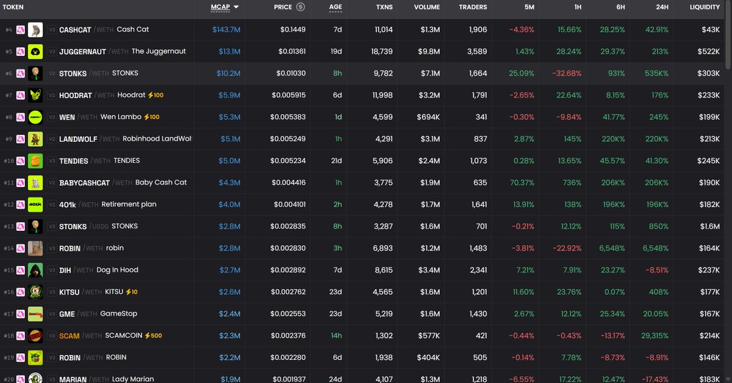
Task: Sort the table by the TRADERS column
Action: 473,7
